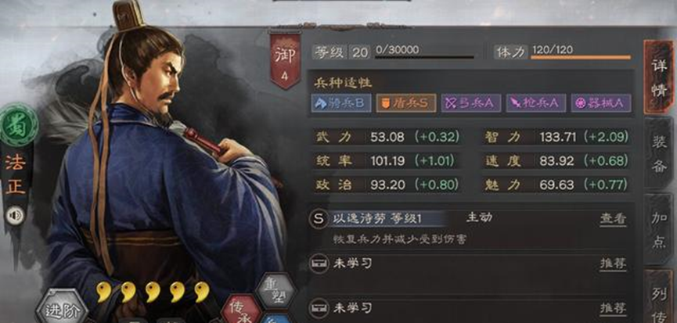Select the 器械A troop aptitude badge

[601, 103]
